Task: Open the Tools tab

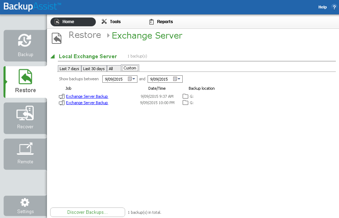Action: point(111,22)
